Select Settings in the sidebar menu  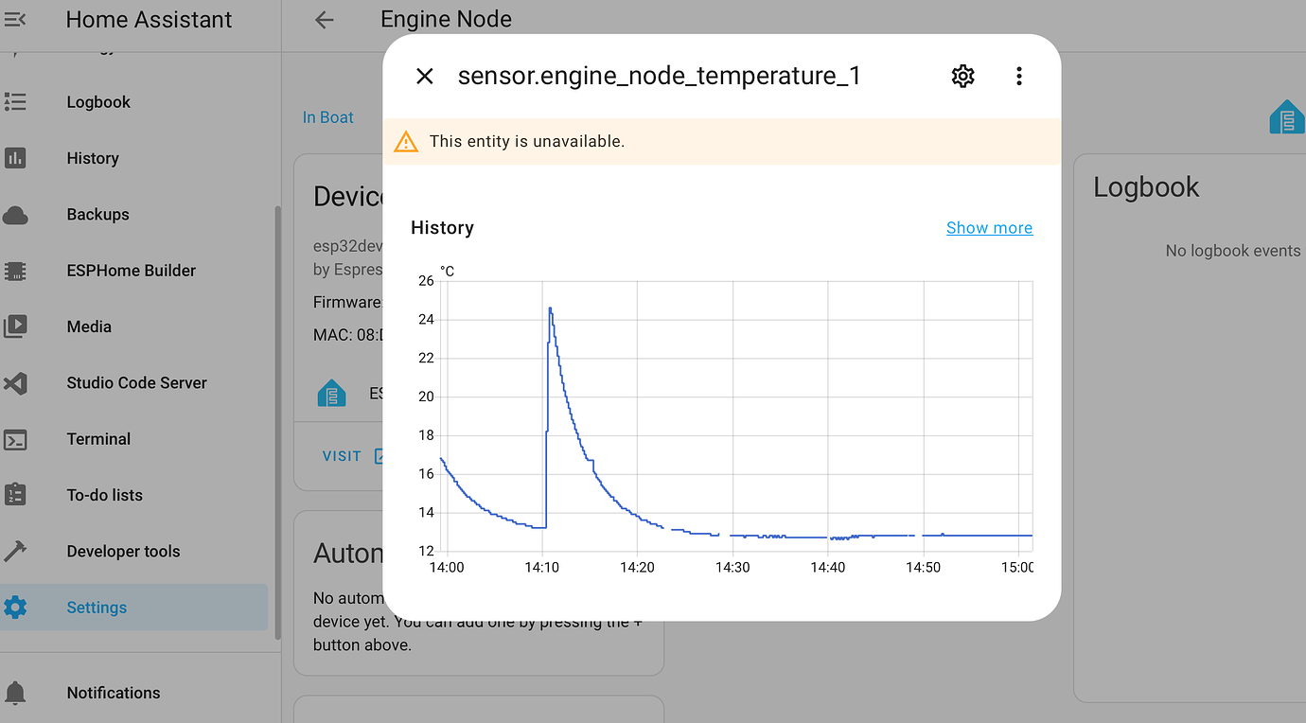pyautogui.click(x=97, y=607)
